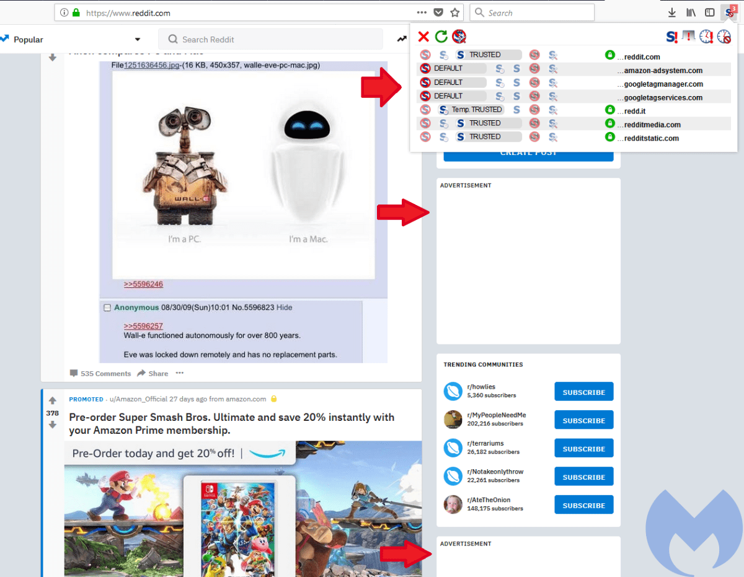Bookmark this page with the star icon
744x577 pixels.
455,12
